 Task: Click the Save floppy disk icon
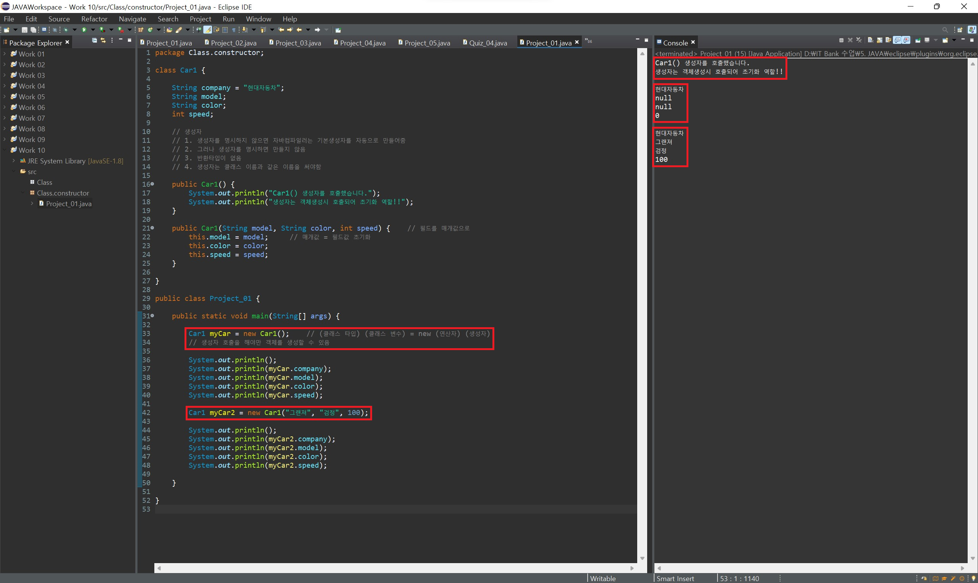click(24, 30)
